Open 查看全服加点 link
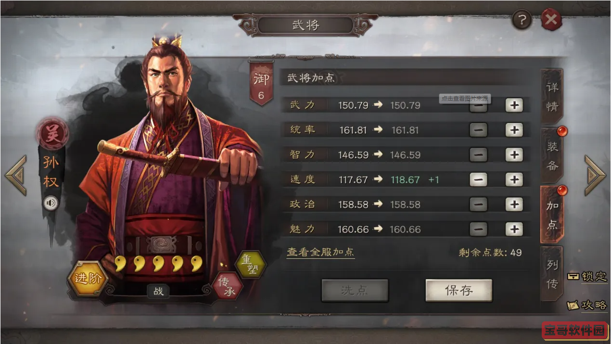Screen dimensions: 611x344 (x=320, y=252)
